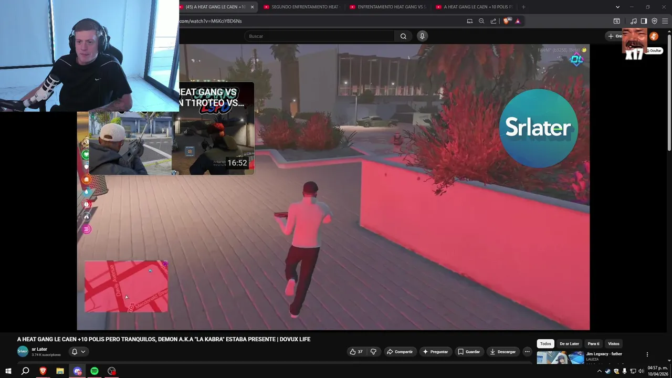
Task: Open Brave browser from taskbar
Action: tap(43, 371)
